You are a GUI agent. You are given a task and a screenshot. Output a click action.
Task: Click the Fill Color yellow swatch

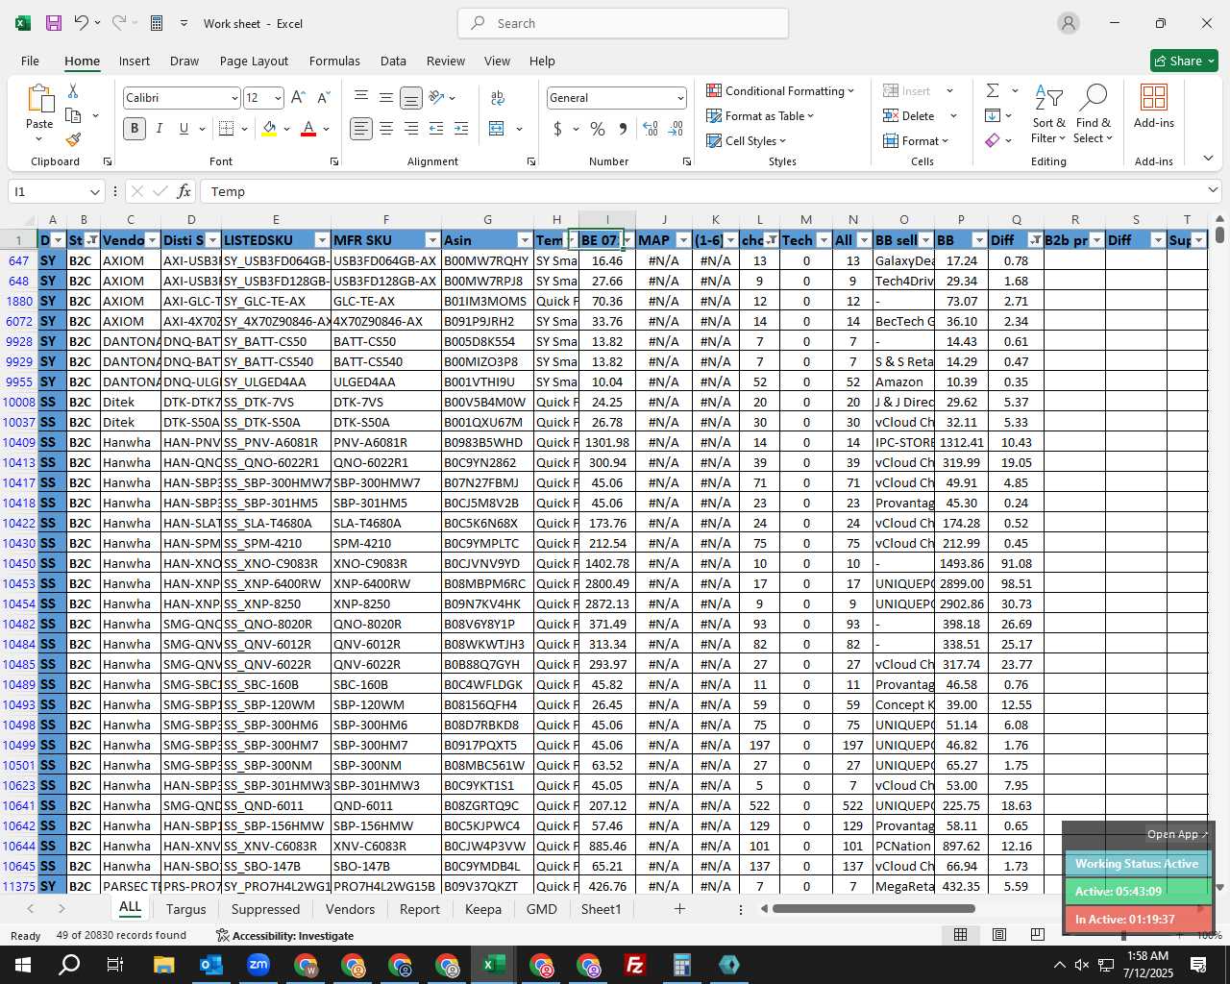270,129
